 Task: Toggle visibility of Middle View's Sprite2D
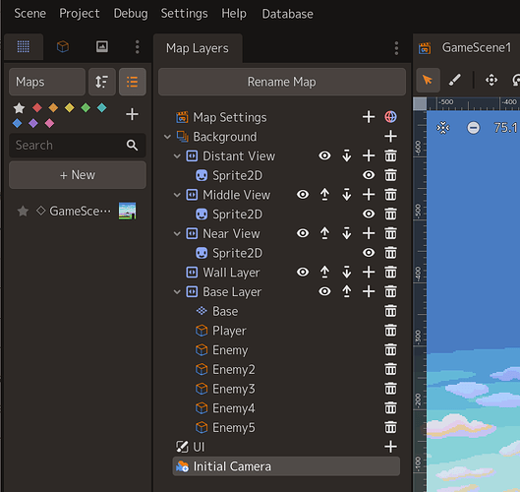(x=369, y=214)
